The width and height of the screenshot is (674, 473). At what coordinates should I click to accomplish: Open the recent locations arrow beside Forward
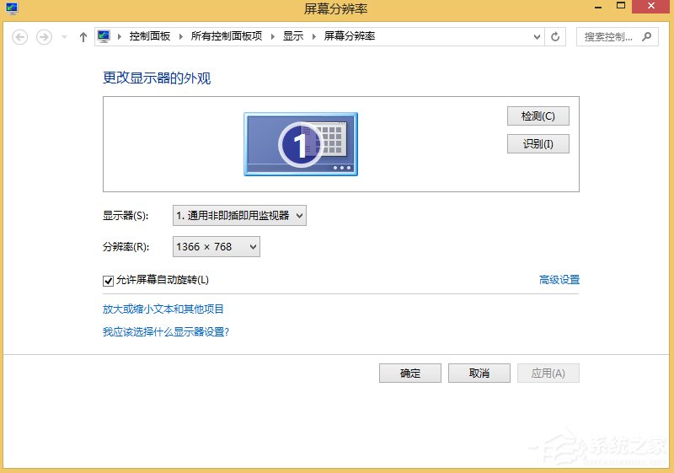[64, 37]
